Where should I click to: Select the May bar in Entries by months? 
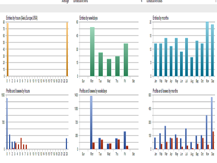point(176,57)
